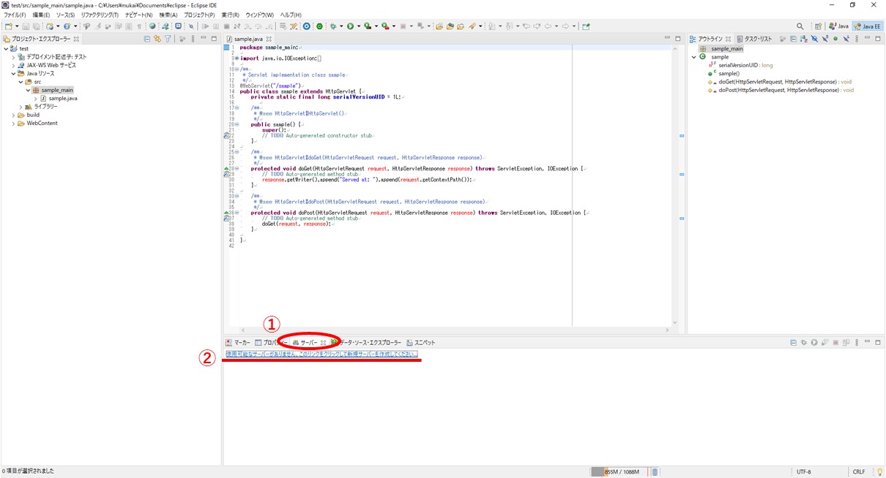This screenshot has height=478, width=886.
Task: Click the Servers view start server icon
Action: tap(814, 342)
